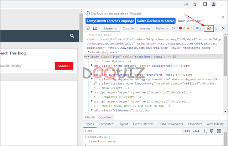Show more DevTools tabs chevron
Viewport: 228px width, 146px height.
tap(173, 28)
